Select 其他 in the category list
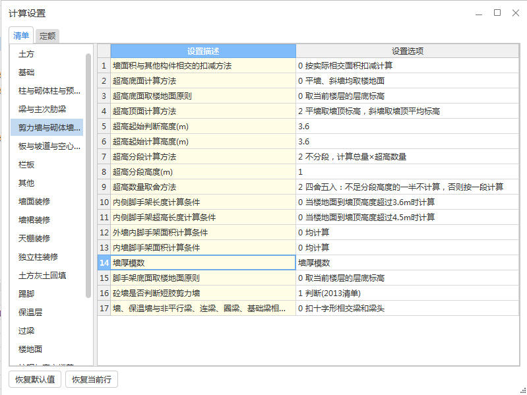Image resolution: width=527 pixels, height=395 pixels. click(x=47, y=183)
